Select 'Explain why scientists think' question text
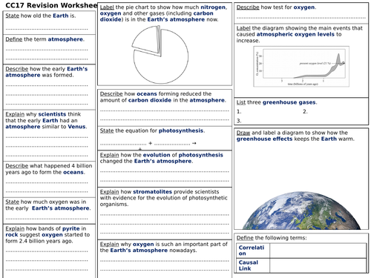This screenshot has height=278, width=371. (x=46, y=120)
